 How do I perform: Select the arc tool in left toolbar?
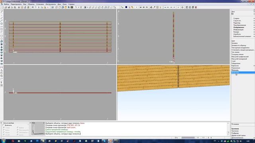pyautogui.click(x=2, y=21)
